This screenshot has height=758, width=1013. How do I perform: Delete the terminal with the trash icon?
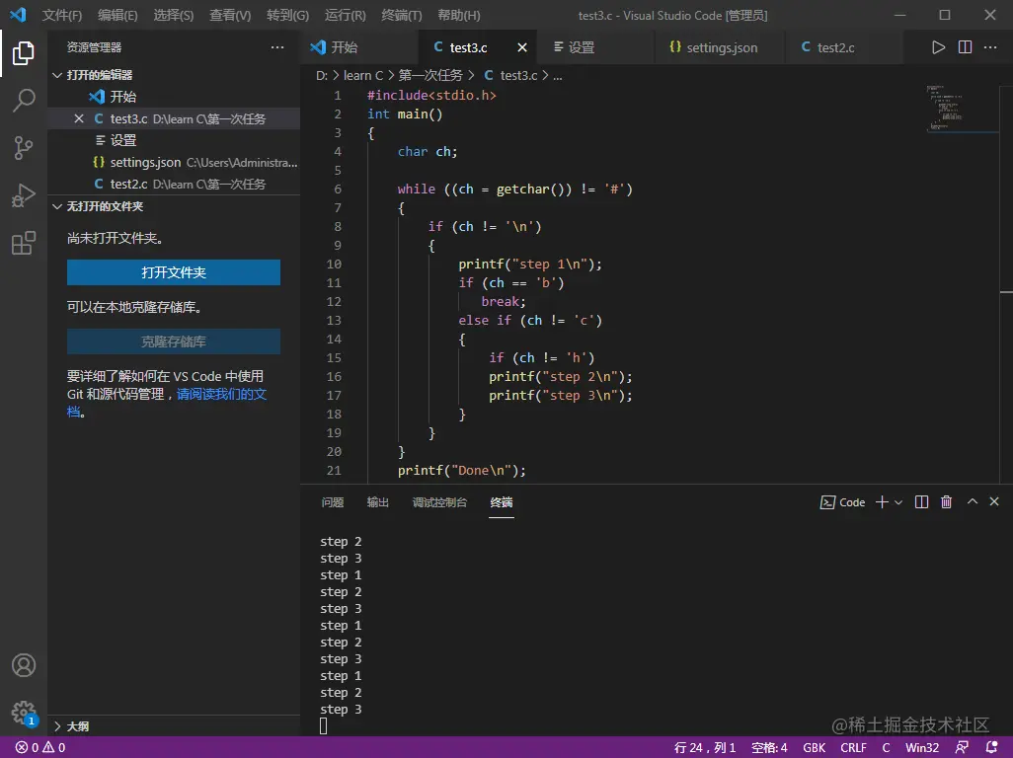click(x=946, y=502)
